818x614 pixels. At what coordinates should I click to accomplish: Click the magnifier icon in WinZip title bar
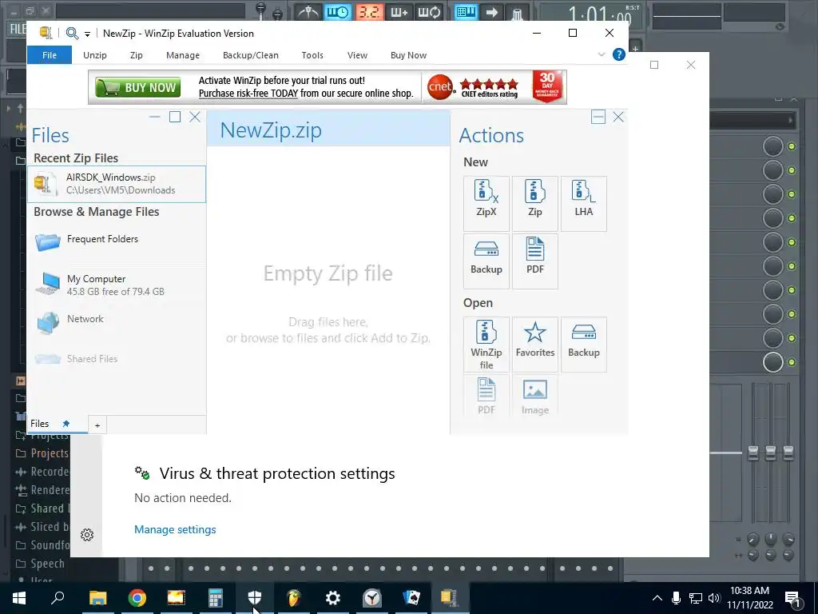pyautogui.click(x=72, y=34)
